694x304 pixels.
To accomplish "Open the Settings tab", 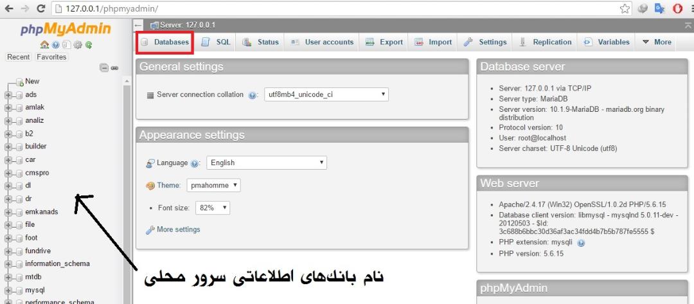I will coord(485,42).
